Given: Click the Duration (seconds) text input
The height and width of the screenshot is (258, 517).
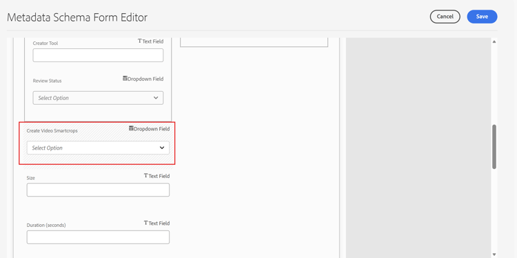Looking at the screenshot, I should (x=98, y=237).
